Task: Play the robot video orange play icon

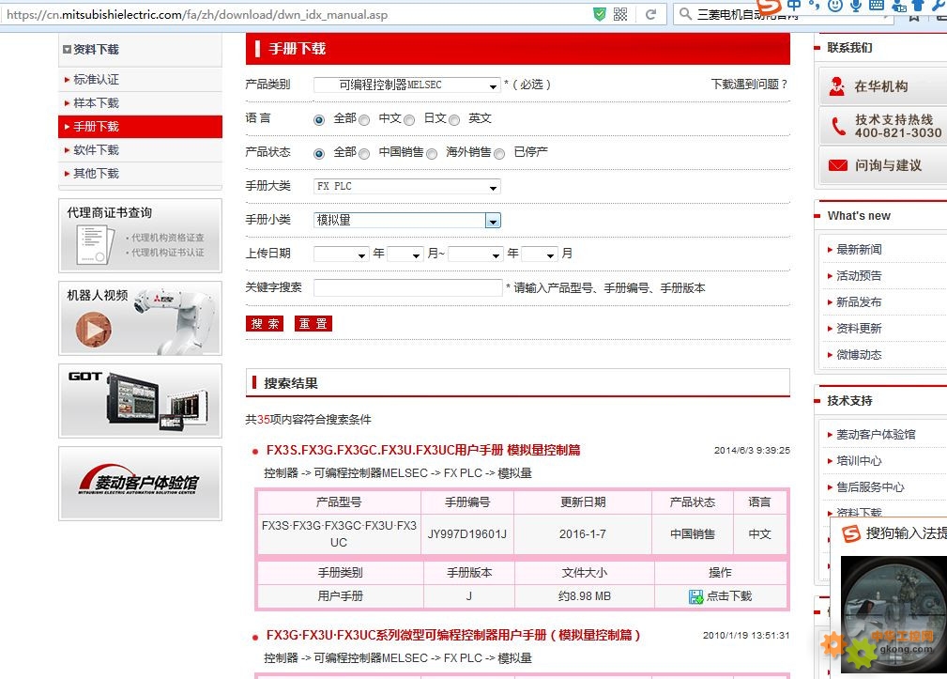Action: (94, 330)
